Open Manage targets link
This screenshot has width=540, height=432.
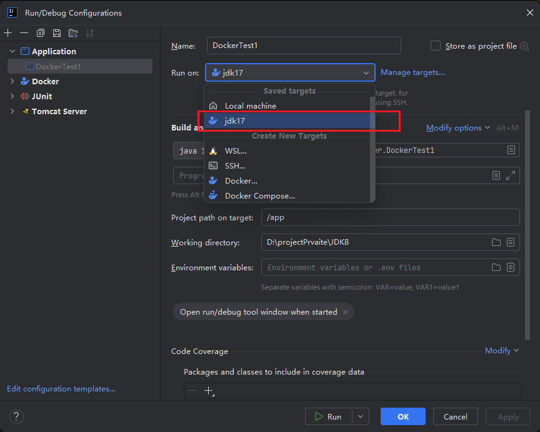click(x=412, y=72)
